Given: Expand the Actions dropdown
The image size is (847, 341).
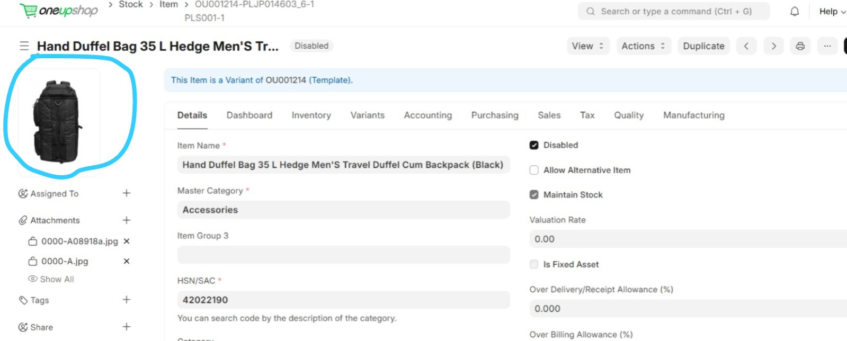Looking at the screenshot, I should coord(643,46).
